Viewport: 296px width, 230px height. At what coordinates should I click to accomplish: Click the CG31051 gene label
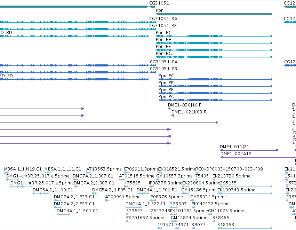click(159, 3)
